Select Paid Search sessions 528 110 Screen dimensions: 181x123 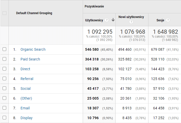[157, 59]
